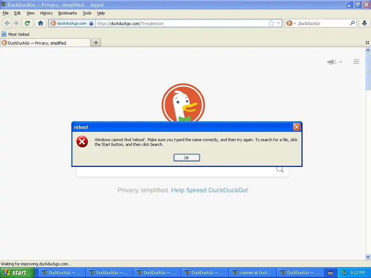Click OK in the reboot dialog

[187, 158]
